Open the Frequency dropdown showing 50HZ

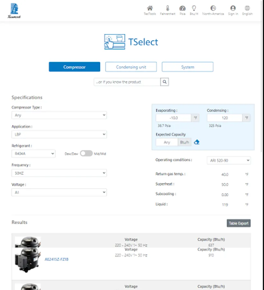coord(59,173)
